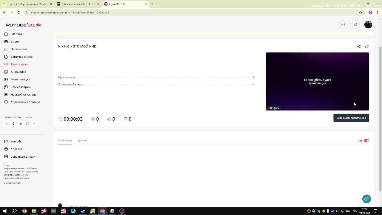
Task: Click the stream title Nikita0_x ЭТО МОЙ НИК
Action: [x=77, y=46]
